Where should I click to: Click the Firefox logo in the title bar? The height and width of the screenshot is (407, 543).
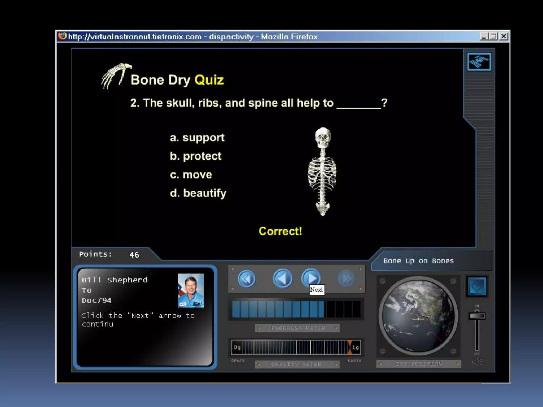[62, 36]
